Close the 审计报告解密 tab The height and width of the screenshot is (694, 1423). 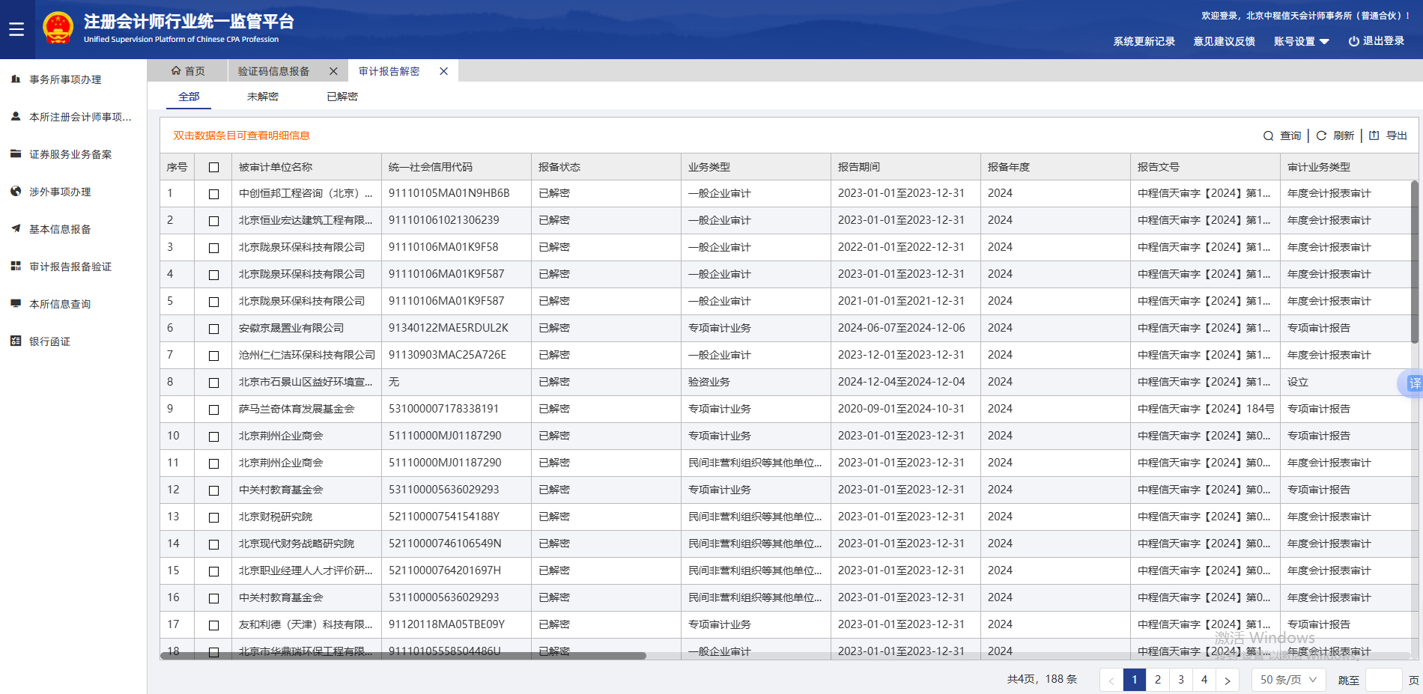coord(443,71)
